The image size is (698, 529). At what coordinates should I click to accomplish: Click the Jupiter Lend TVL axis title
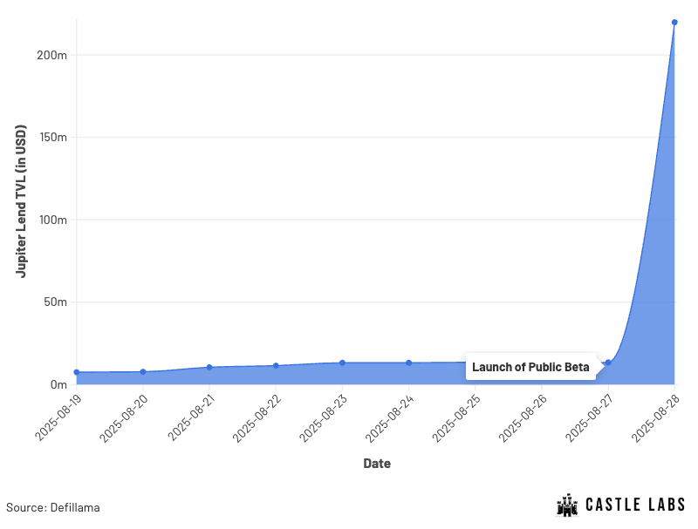20,201
